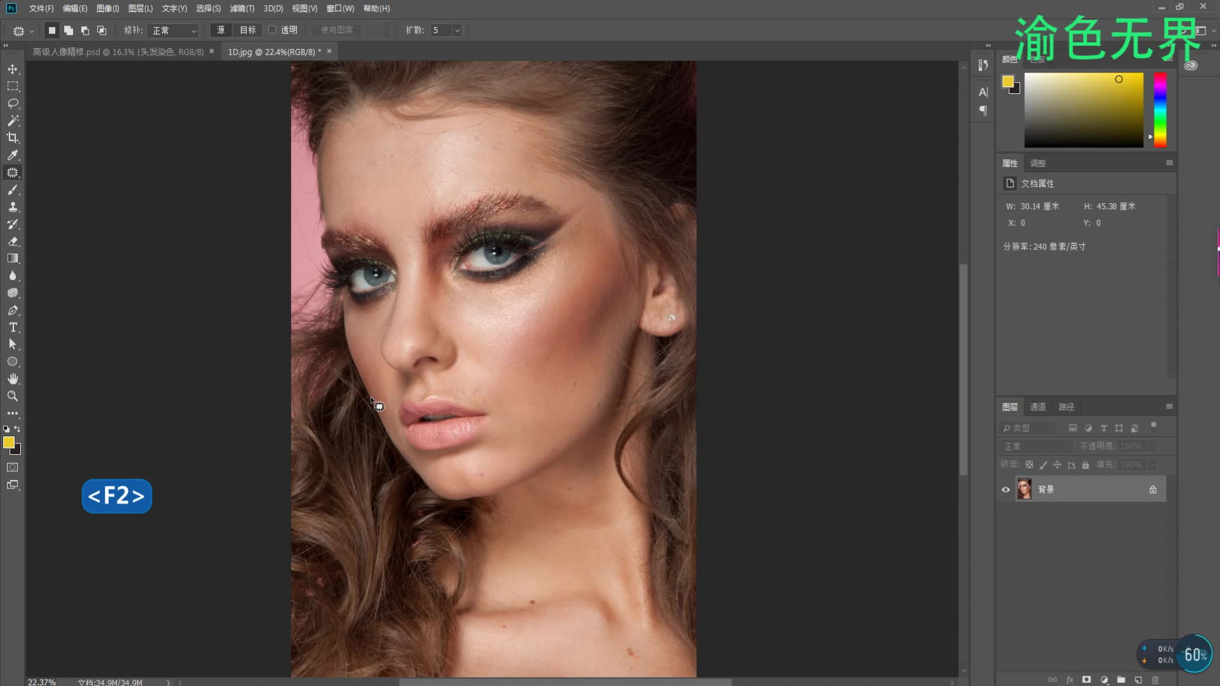Hide the 背景 layer visibility
Viewport: 1220px width, 686px height.
1006,490
